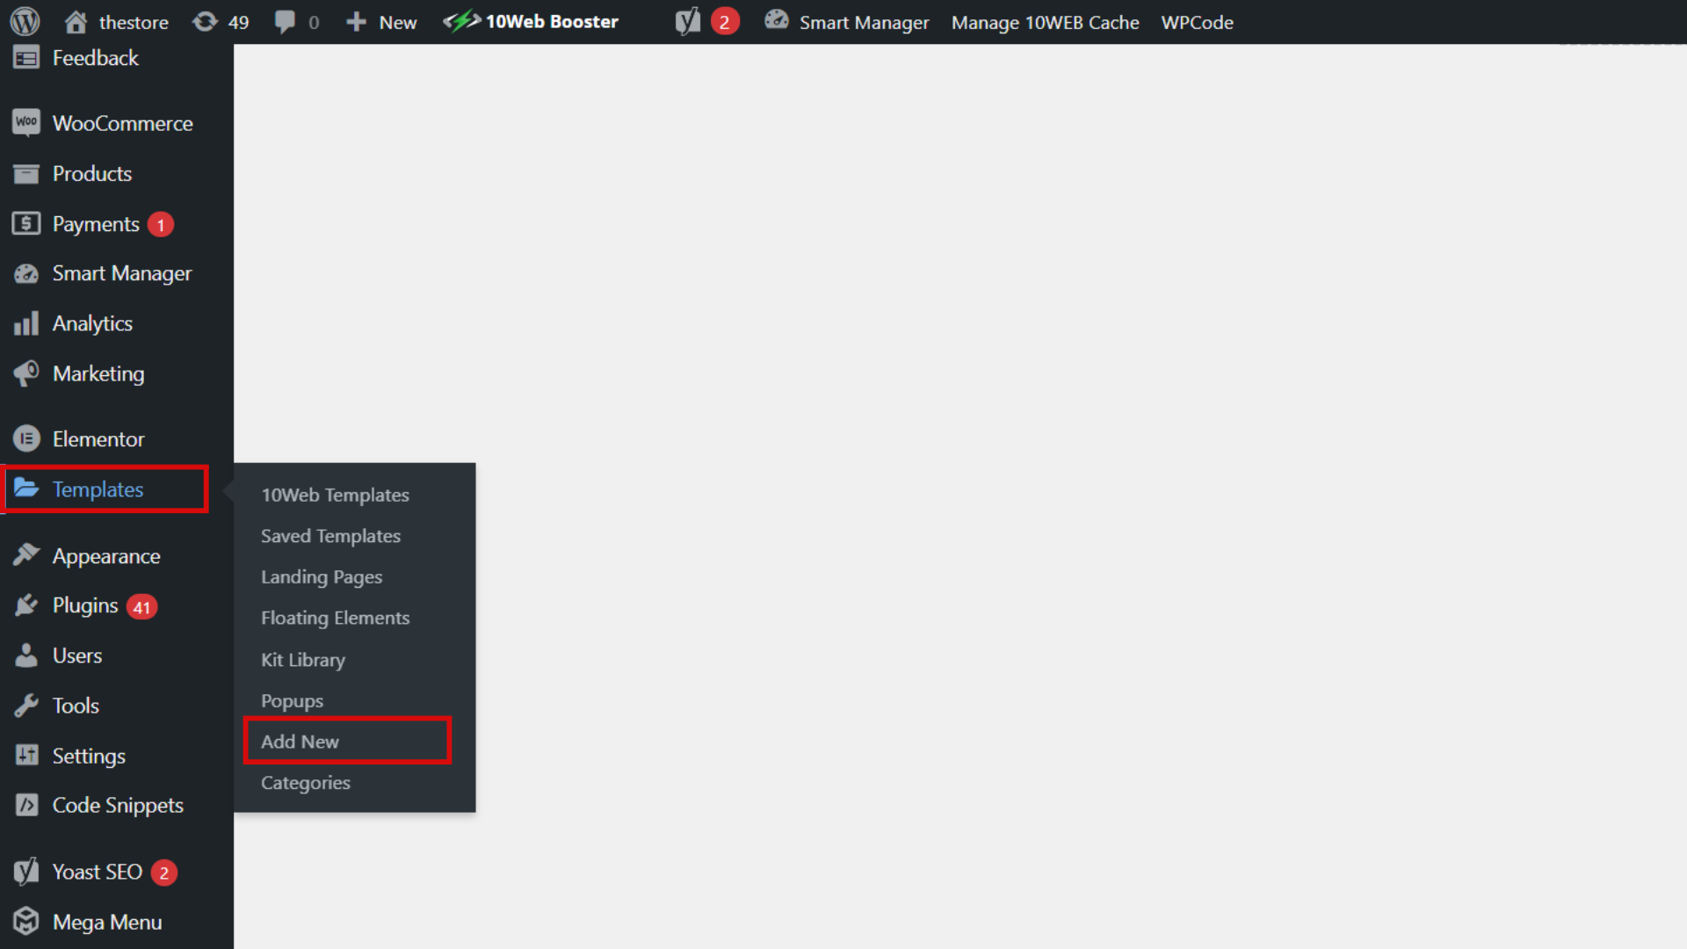The height and width of the screenshot is (949, 1687).
Task: Expand the Settings submenu
Action: pos(88,756)
